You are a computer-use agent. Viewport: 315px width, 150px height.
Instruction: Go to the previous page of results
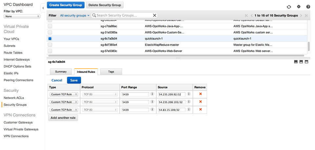pyautogui.click(x=252, y=15)
